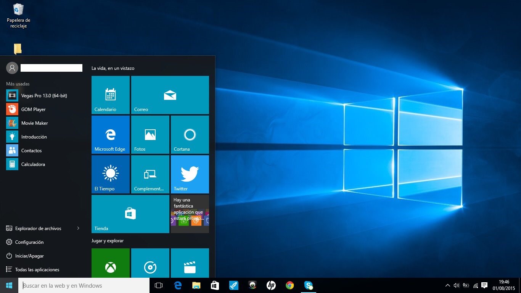Show hidden system tray icons
Image resolution: width=521 pixels, height=293 pixels.
pyautogui.click(x=447, y=285)
